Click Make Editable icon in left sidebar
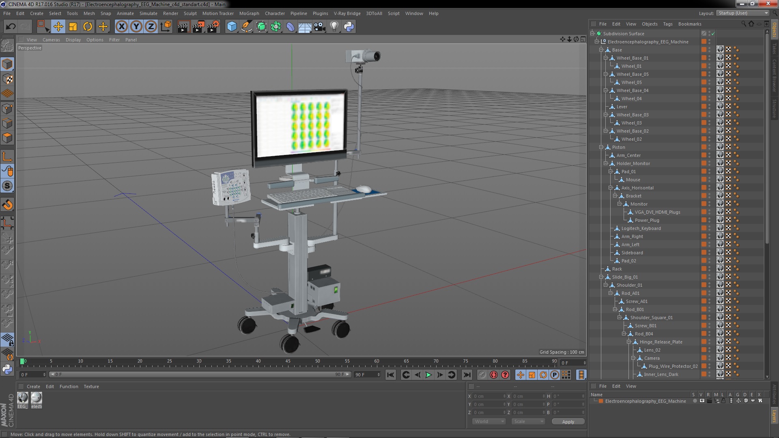The image size is (779, 438). pos(7,45)
